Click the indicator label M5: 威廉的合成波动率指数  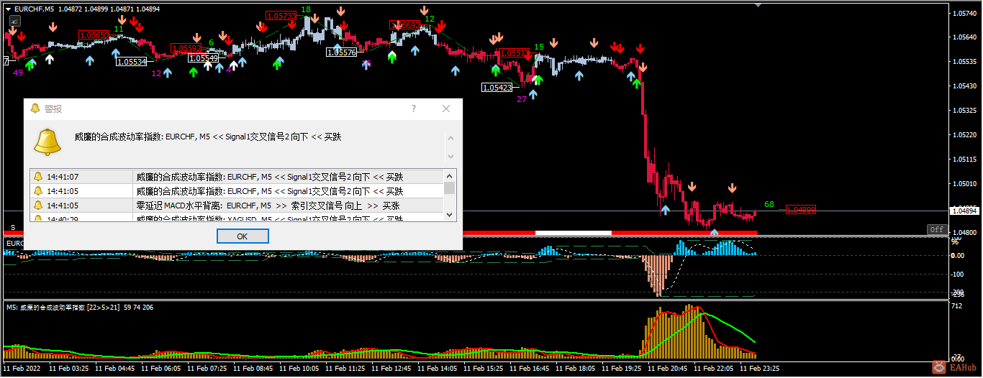pyautogui.click(x=45, y=308)
